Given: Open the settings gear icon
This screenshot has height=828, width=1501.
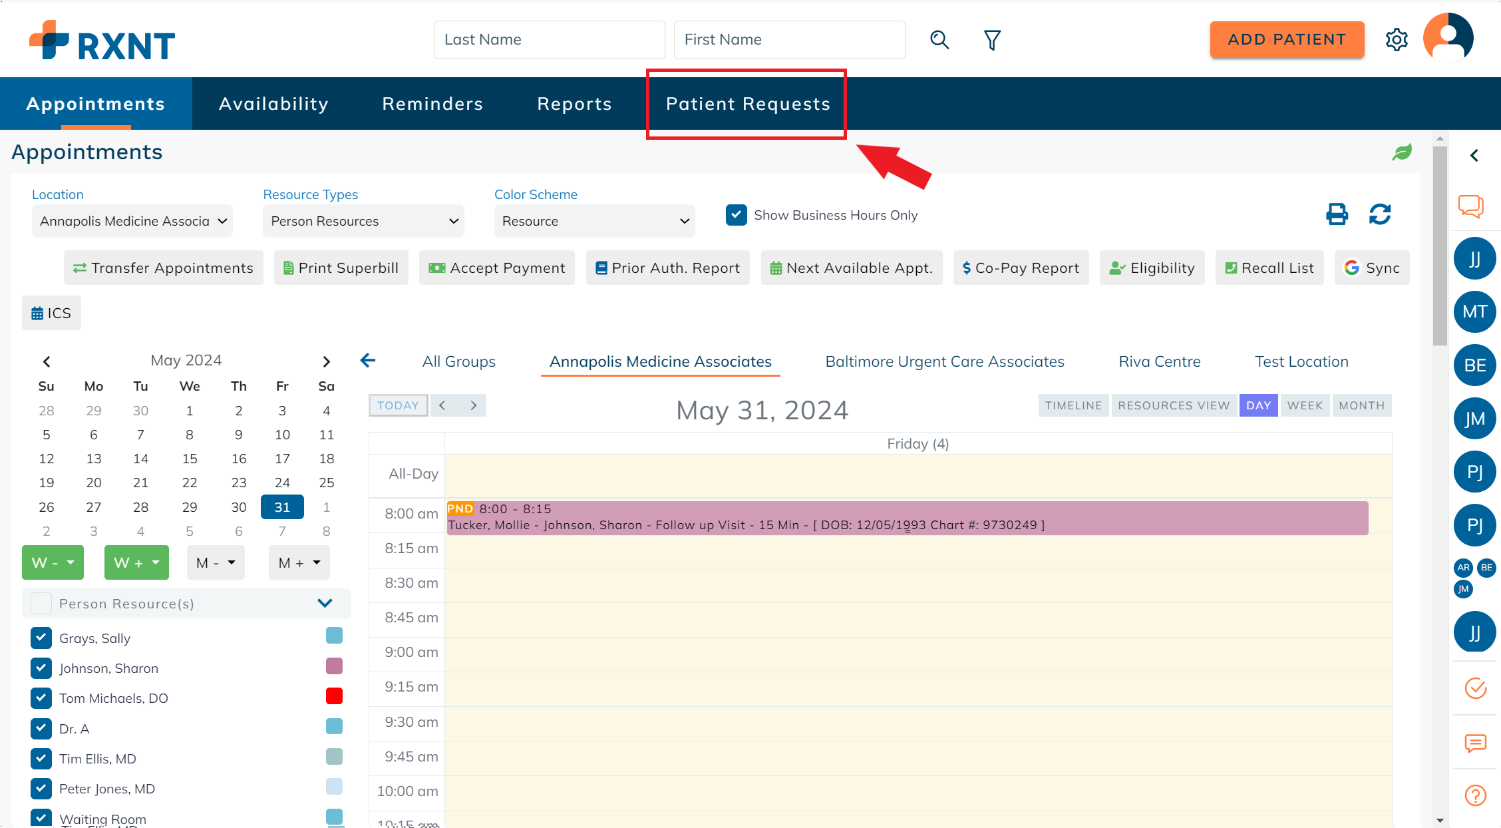Looking at the screenshot, I should click(1397, 40).
